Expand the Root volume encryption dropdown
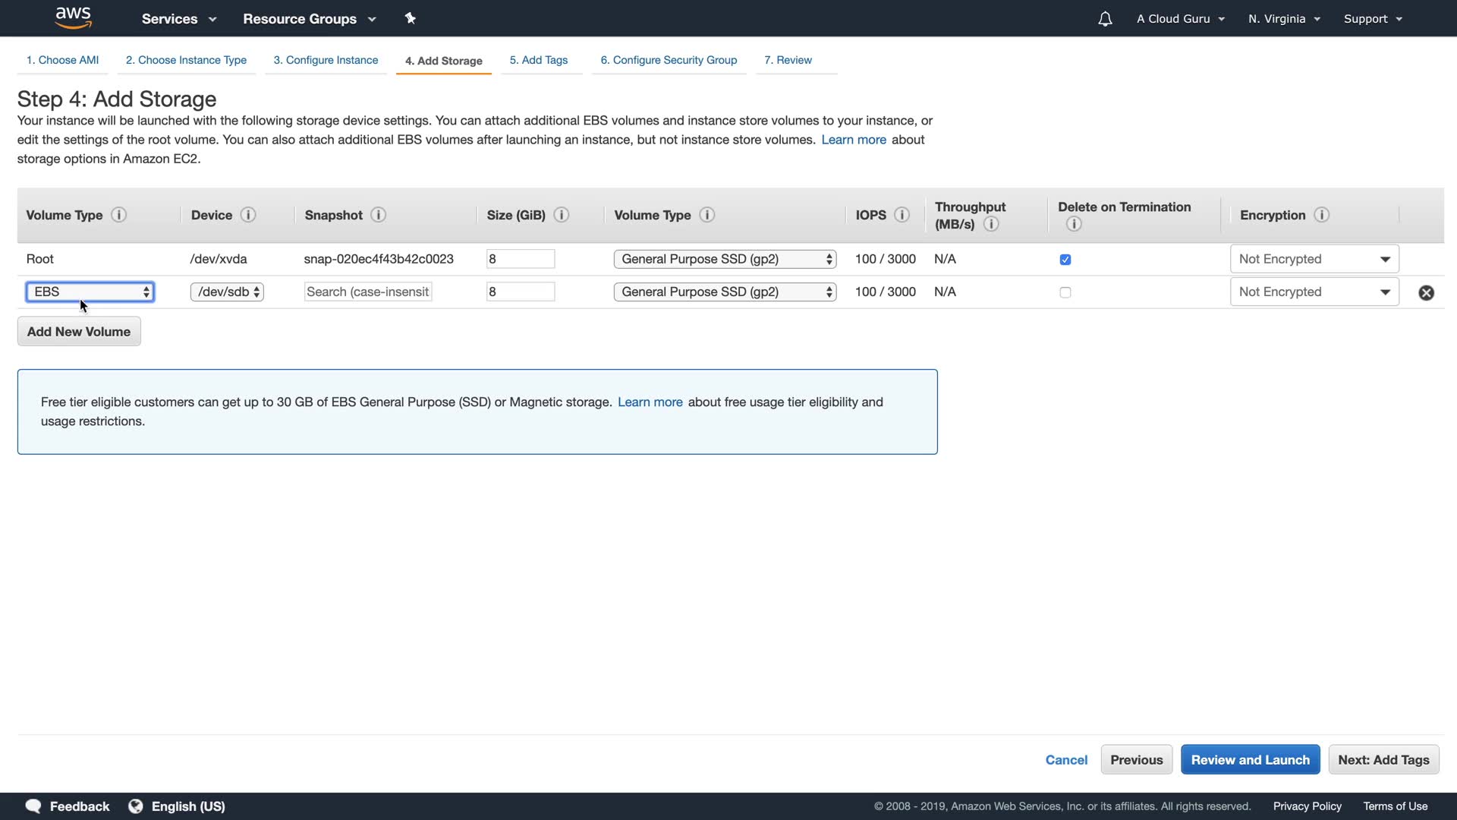Image resolution: width=1457 pixels, height=820 pixels. pyautogui.click(x=1314, y=259)
